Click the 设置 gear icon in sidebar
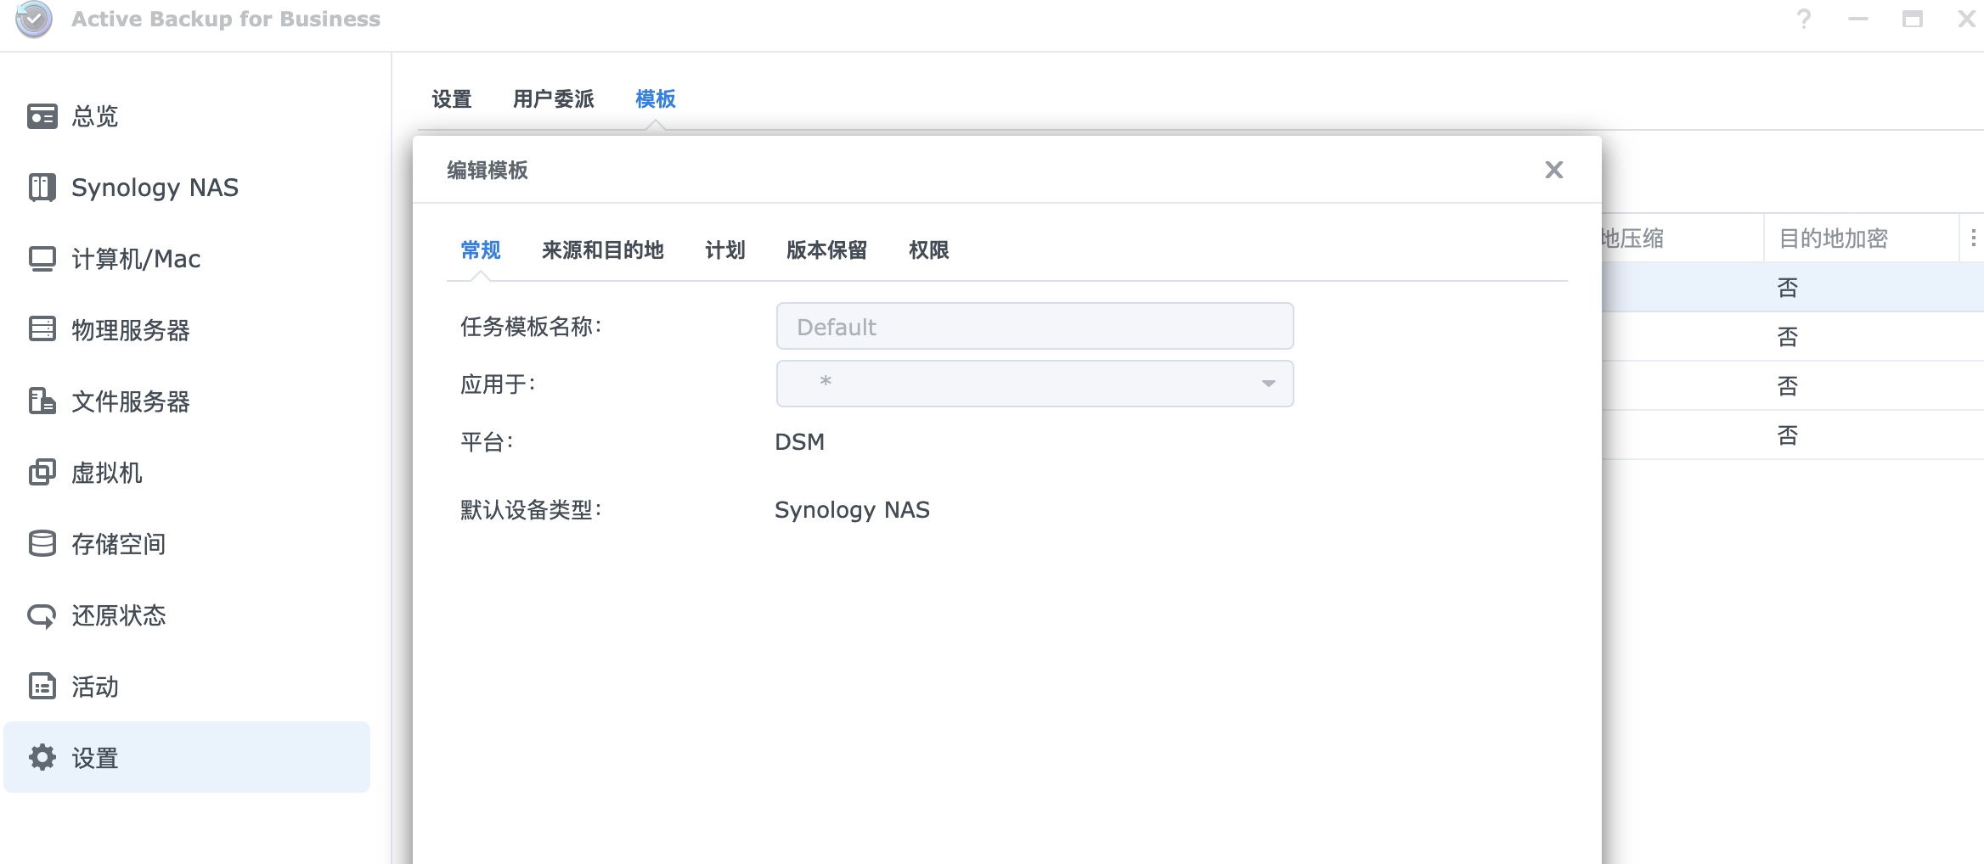 coord(42,757)
